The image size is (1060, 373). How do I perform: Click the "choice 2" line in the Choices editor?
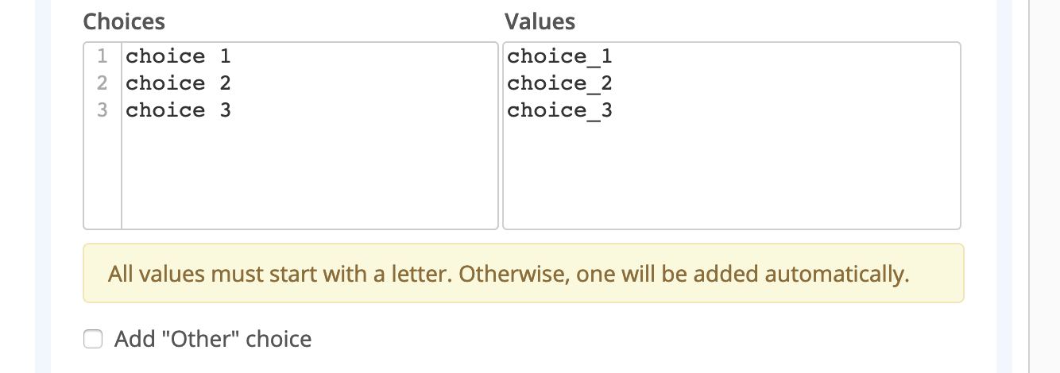click(x=178, y=83)
